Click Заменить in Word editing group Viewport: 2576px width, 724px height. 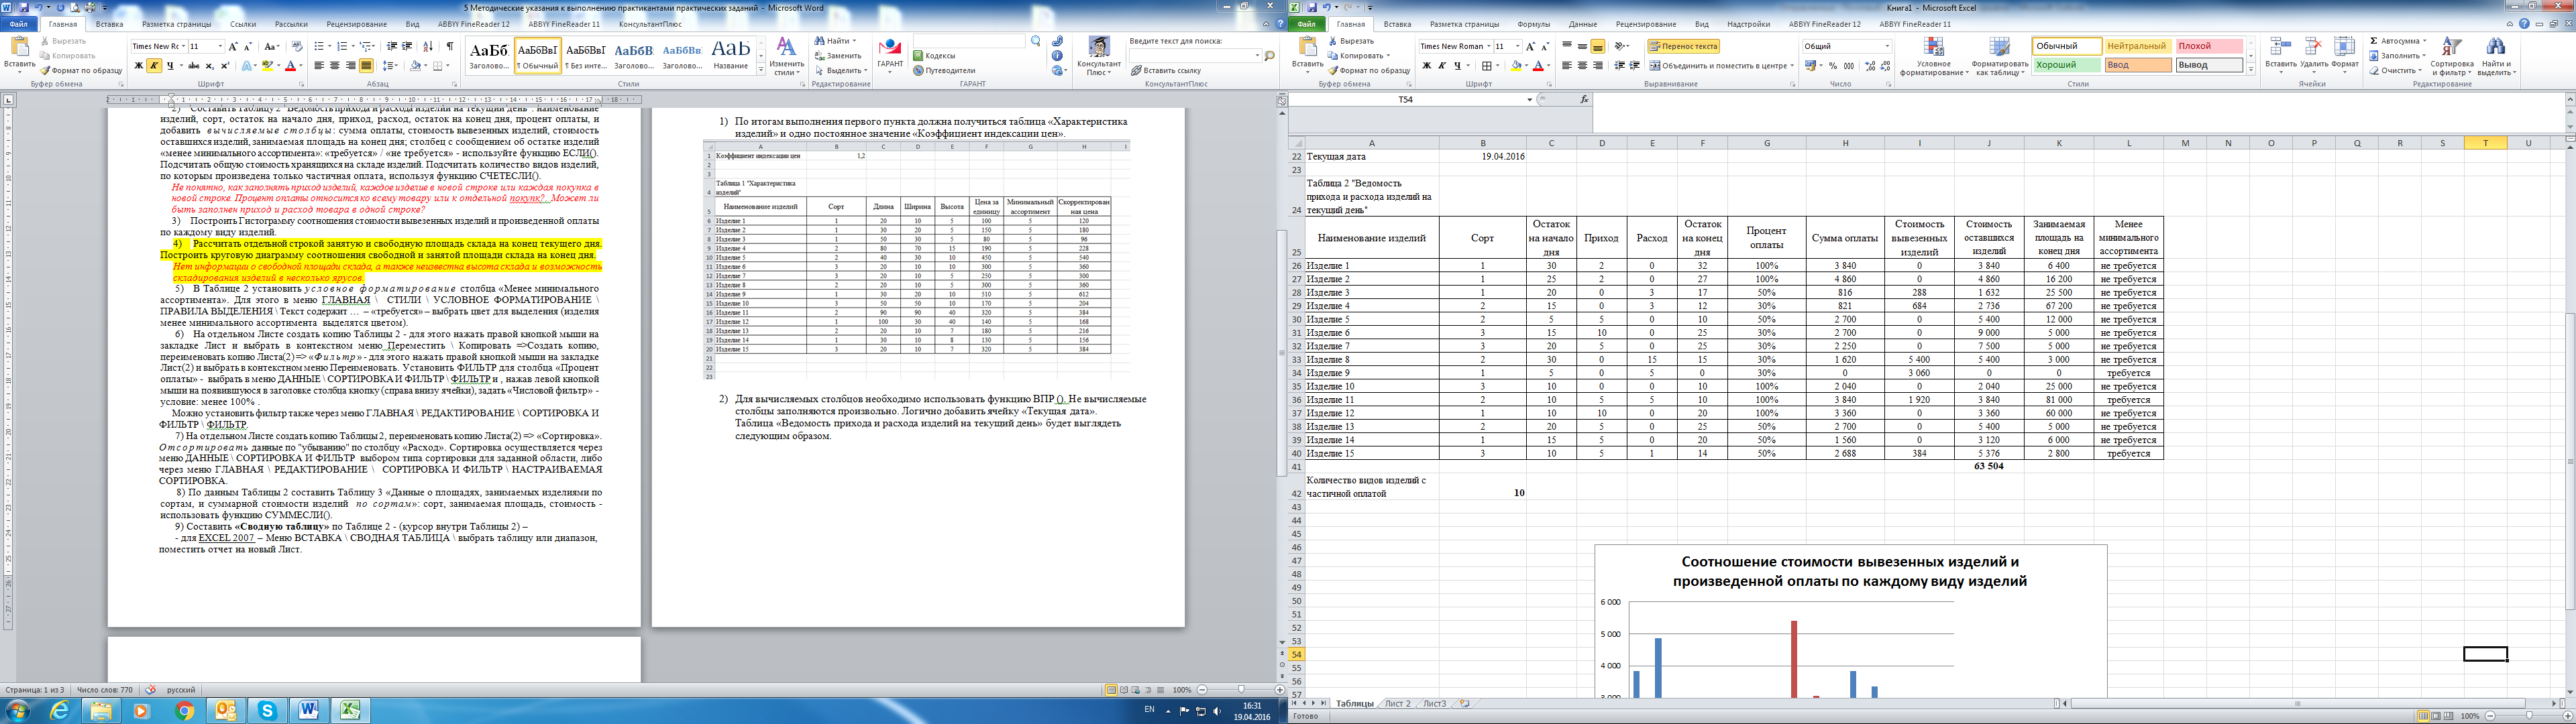838,56
